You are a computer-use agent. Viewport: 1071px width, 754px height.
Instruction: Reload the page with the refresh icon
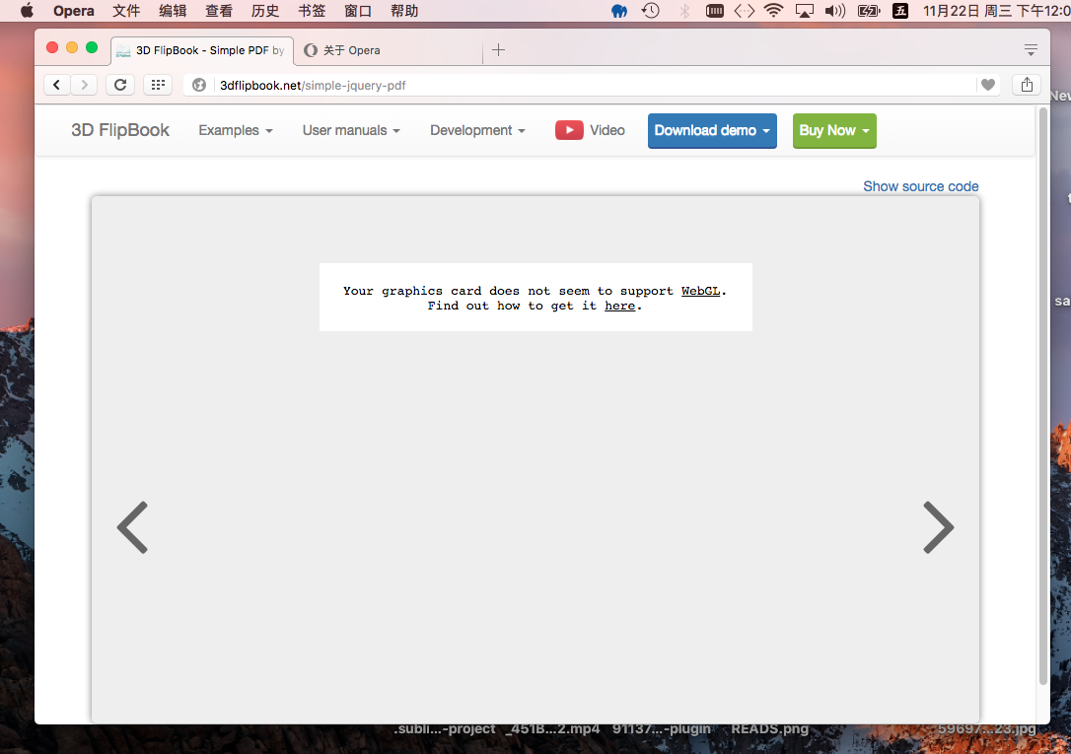pos(120,85)
